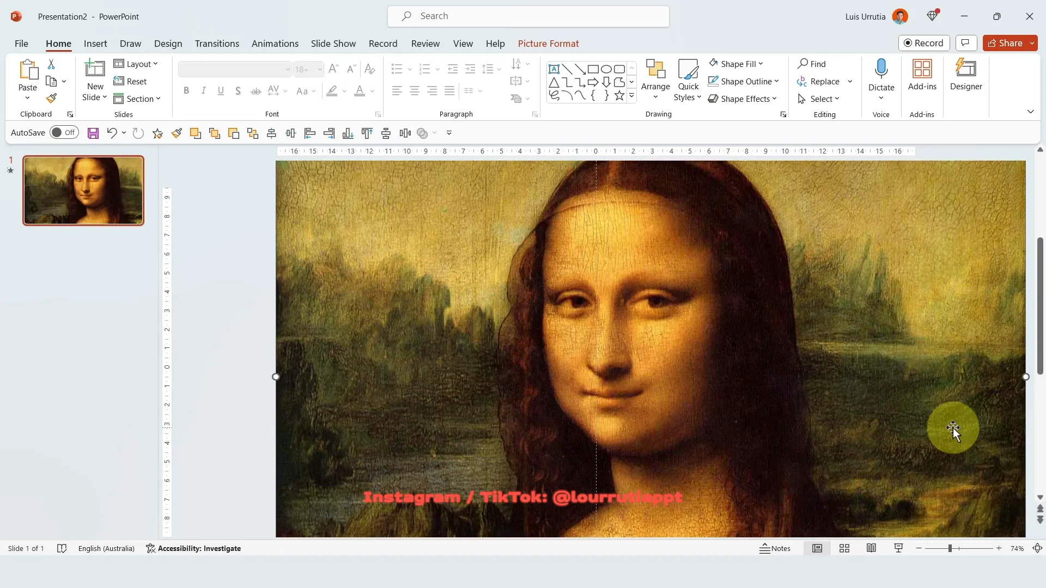Toggle Bold formatting
Image resolution: width=1046 pixels, height=588 pixels.
click(x=186, y=91)
